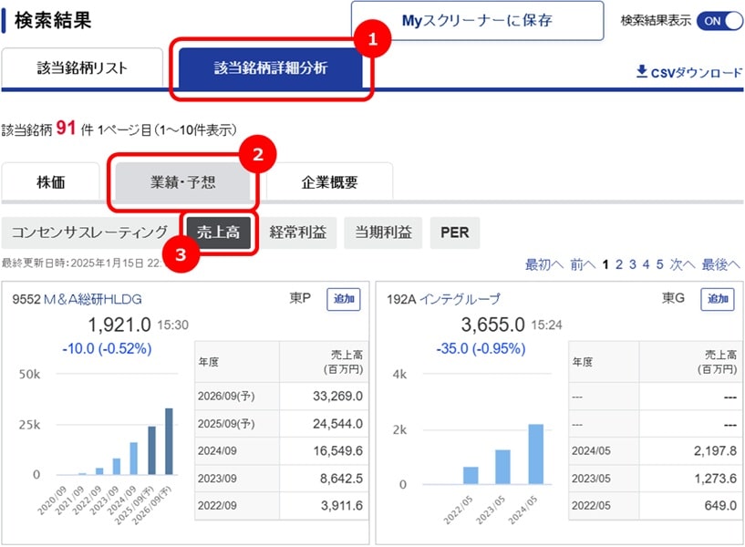Viewport: 745px width, 547px height.
Task: Click the Myスクリーナーに保存 button
Action: coord(477,20)
